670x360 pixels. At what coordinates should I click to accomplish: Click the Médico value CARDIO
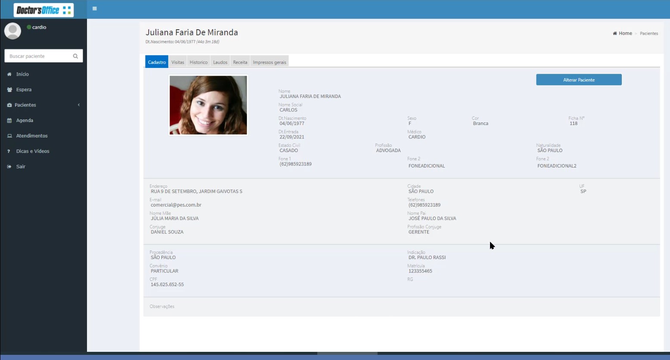(417, 137)
